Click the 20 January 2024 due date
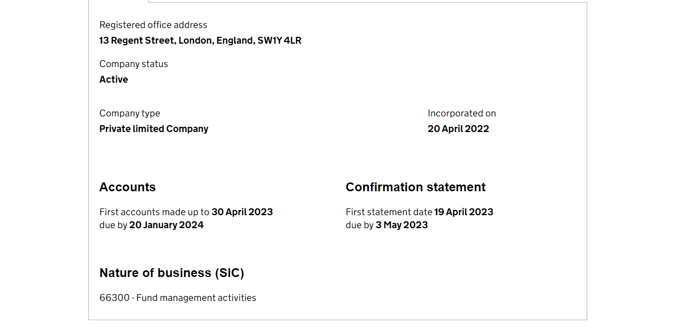This screenshot has width=675, height=329. click(166, 225)
